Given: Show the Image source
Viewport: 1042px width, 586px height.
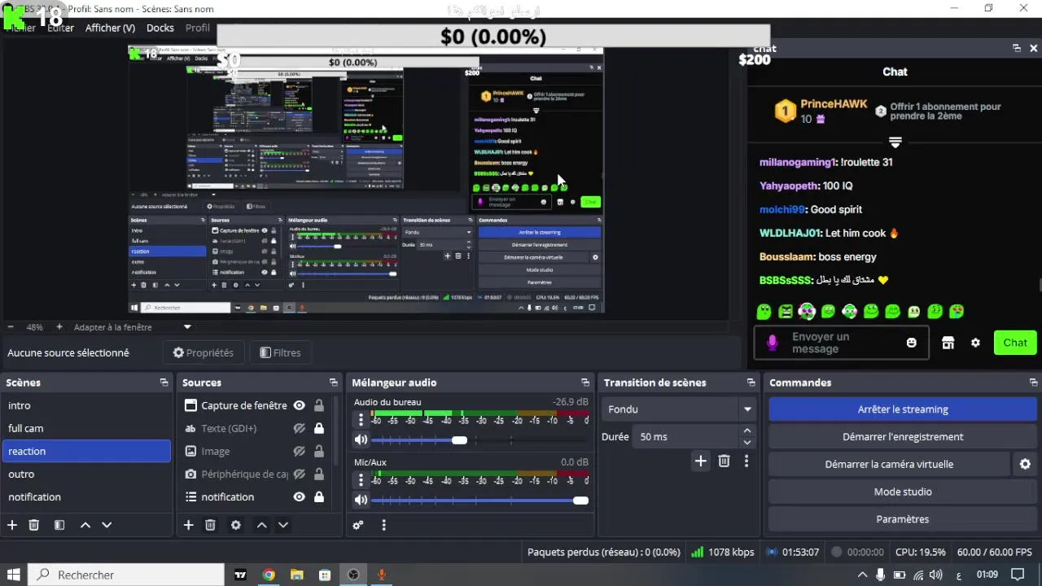Looking at the screenshot, I should click(300, 451).
